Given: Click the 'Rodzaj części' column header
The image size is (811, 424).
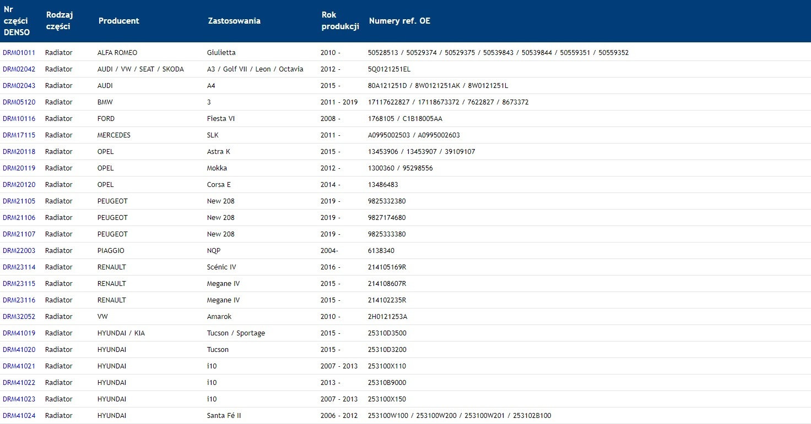Looking at the screenshot, I should (x=60, y=21).
